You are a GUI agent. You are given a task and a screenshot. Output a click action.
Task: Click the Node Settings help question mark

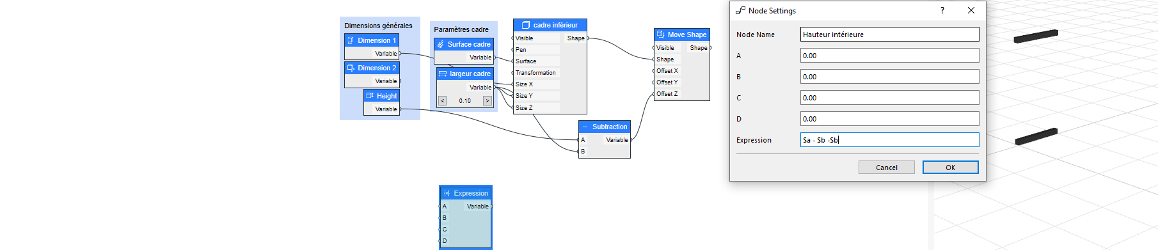942,10
